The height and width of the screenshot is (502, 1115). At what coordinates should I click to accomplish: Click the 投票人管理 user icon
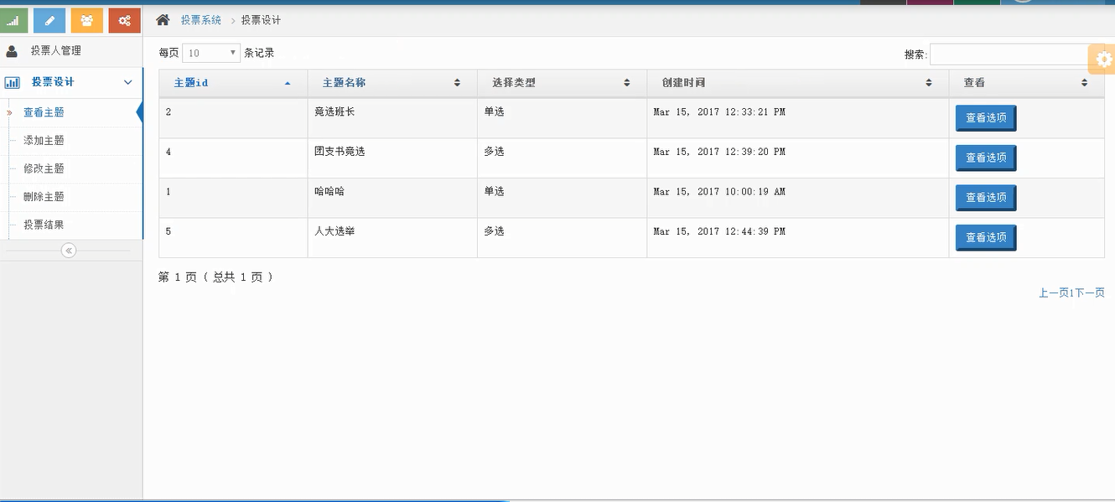coord(12,51)
